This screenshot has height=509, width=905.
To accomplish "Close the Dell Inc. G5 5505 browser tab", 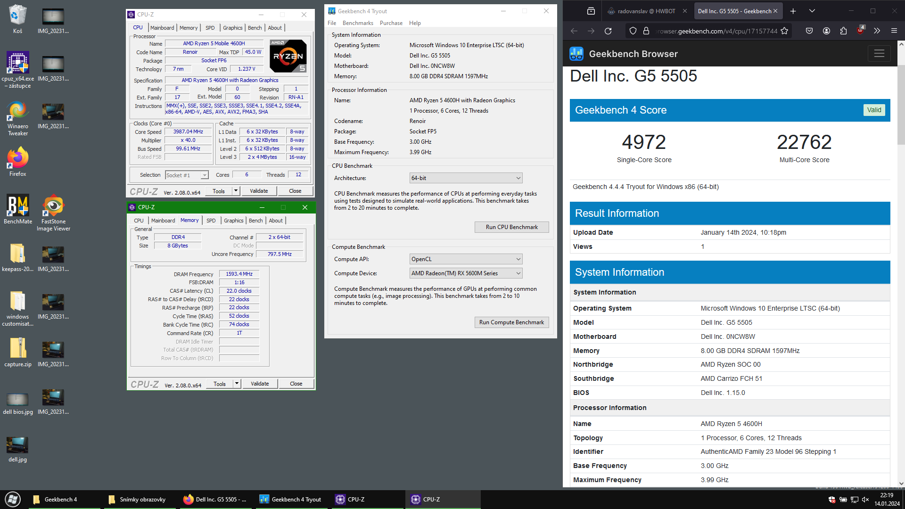I will click(775, 11).
